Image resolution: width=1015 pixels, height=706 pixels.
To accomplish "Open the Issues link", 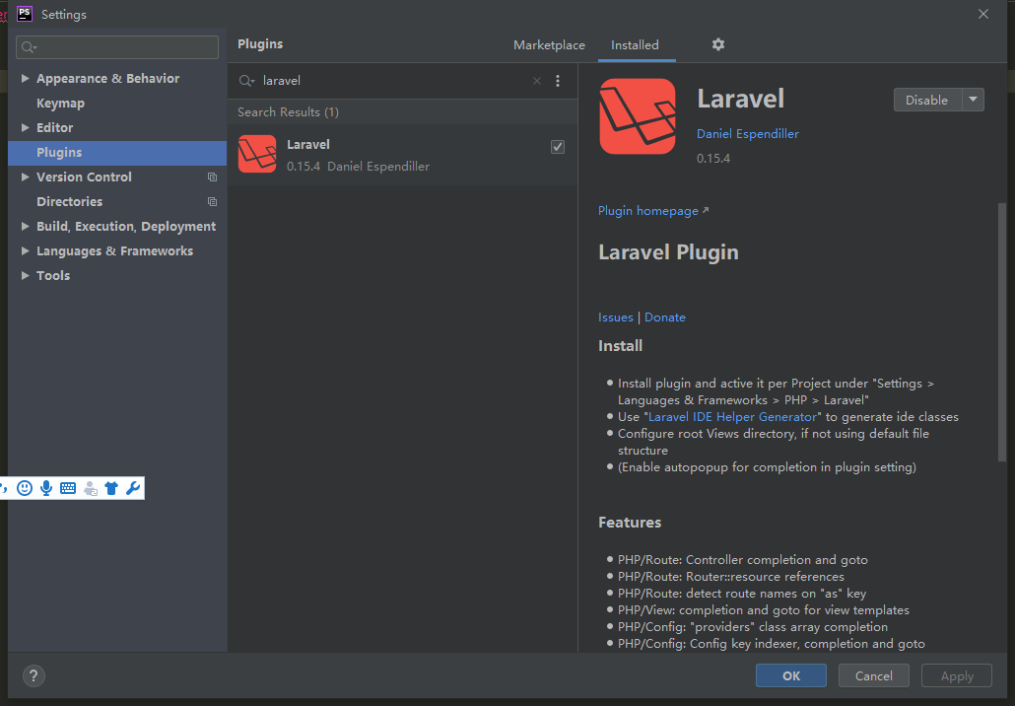I will pos(616,318).
